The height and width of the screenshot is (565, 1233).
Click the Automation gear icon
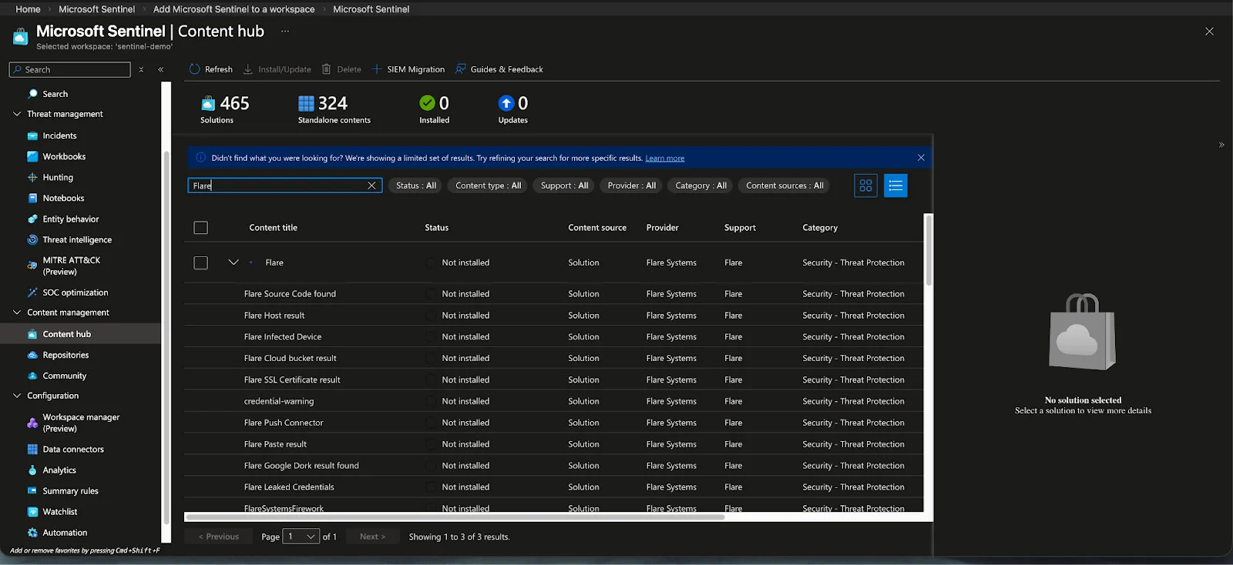point(32,533)
